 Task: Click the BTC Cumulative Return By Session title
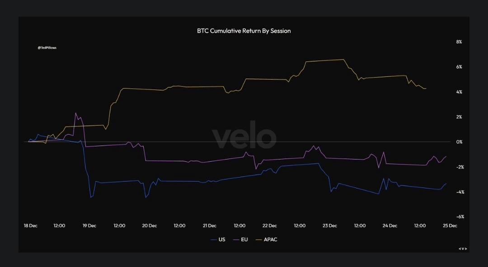point(244,31)
